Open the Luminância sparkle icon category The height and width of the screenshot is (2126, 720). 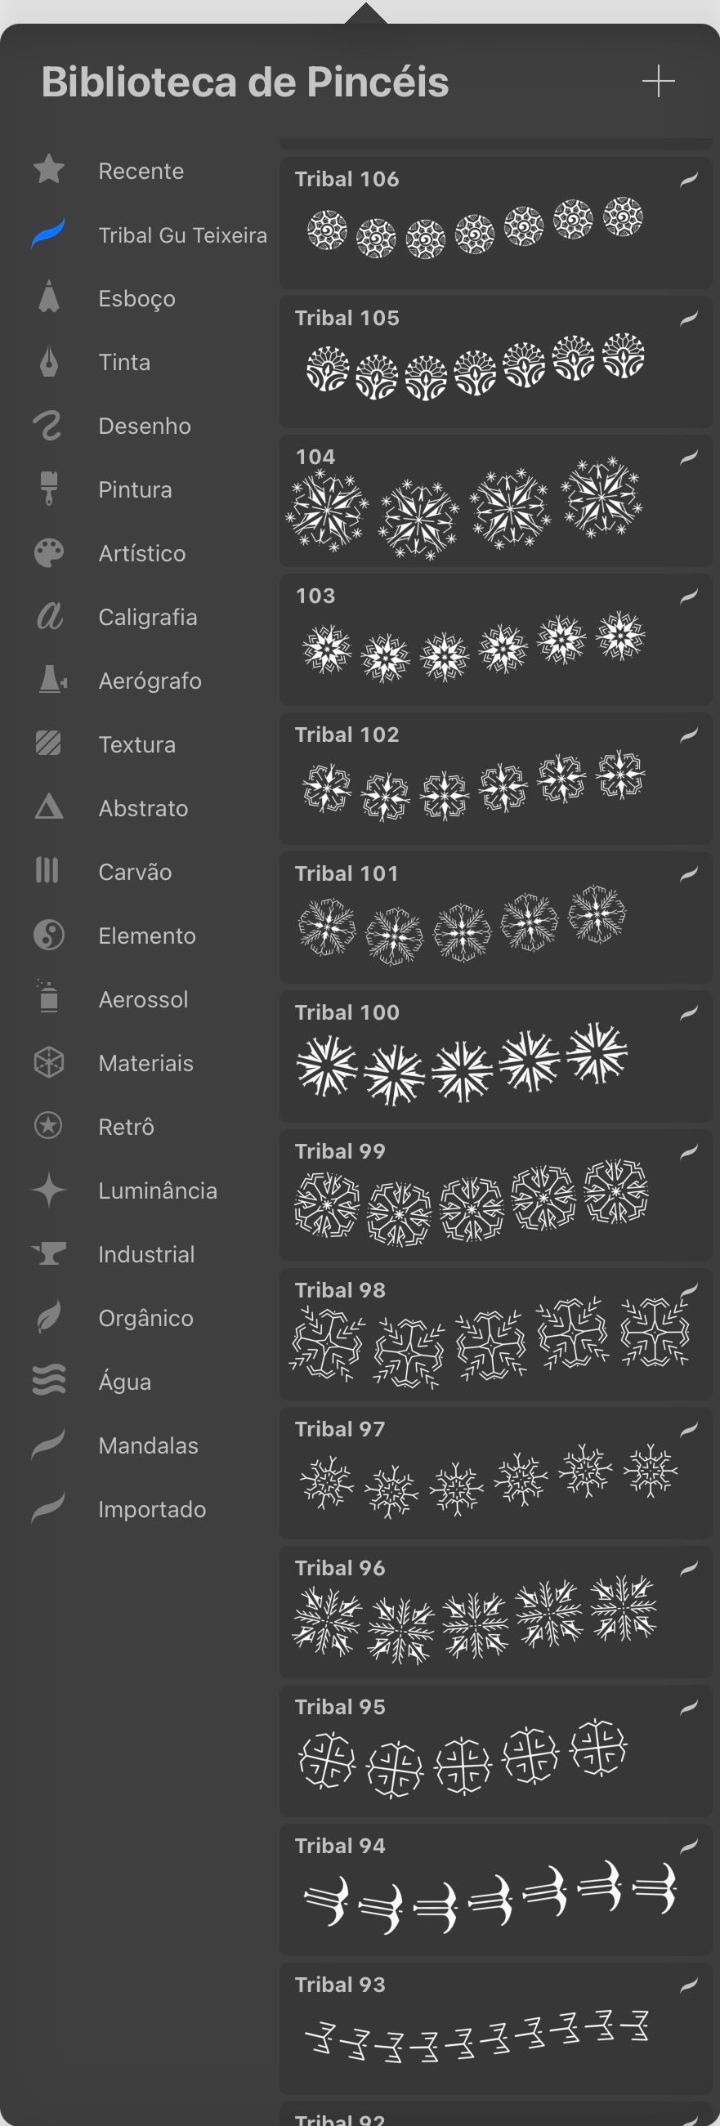(x=49, y=1190)
